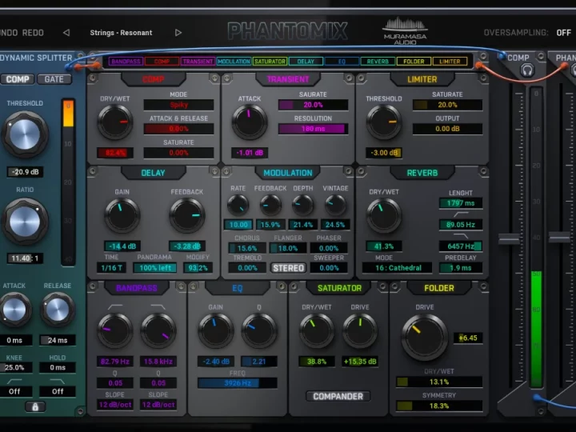
Task: Select LIMITER in the module chain strip
Action: (x=450, y=62)
